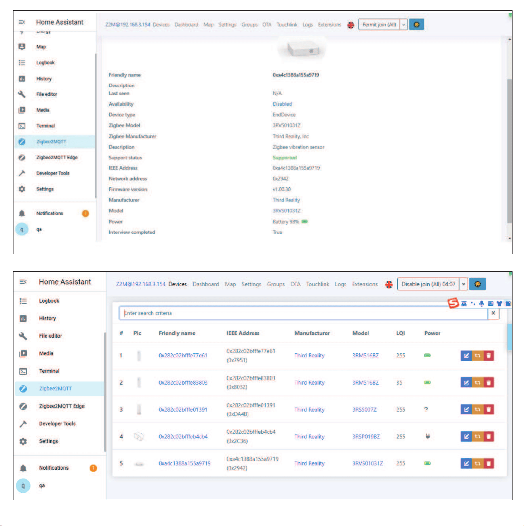Expand the Disable join (All) dropdown arrow
This screenshot has height=526, width=524.
click(463, 284)
